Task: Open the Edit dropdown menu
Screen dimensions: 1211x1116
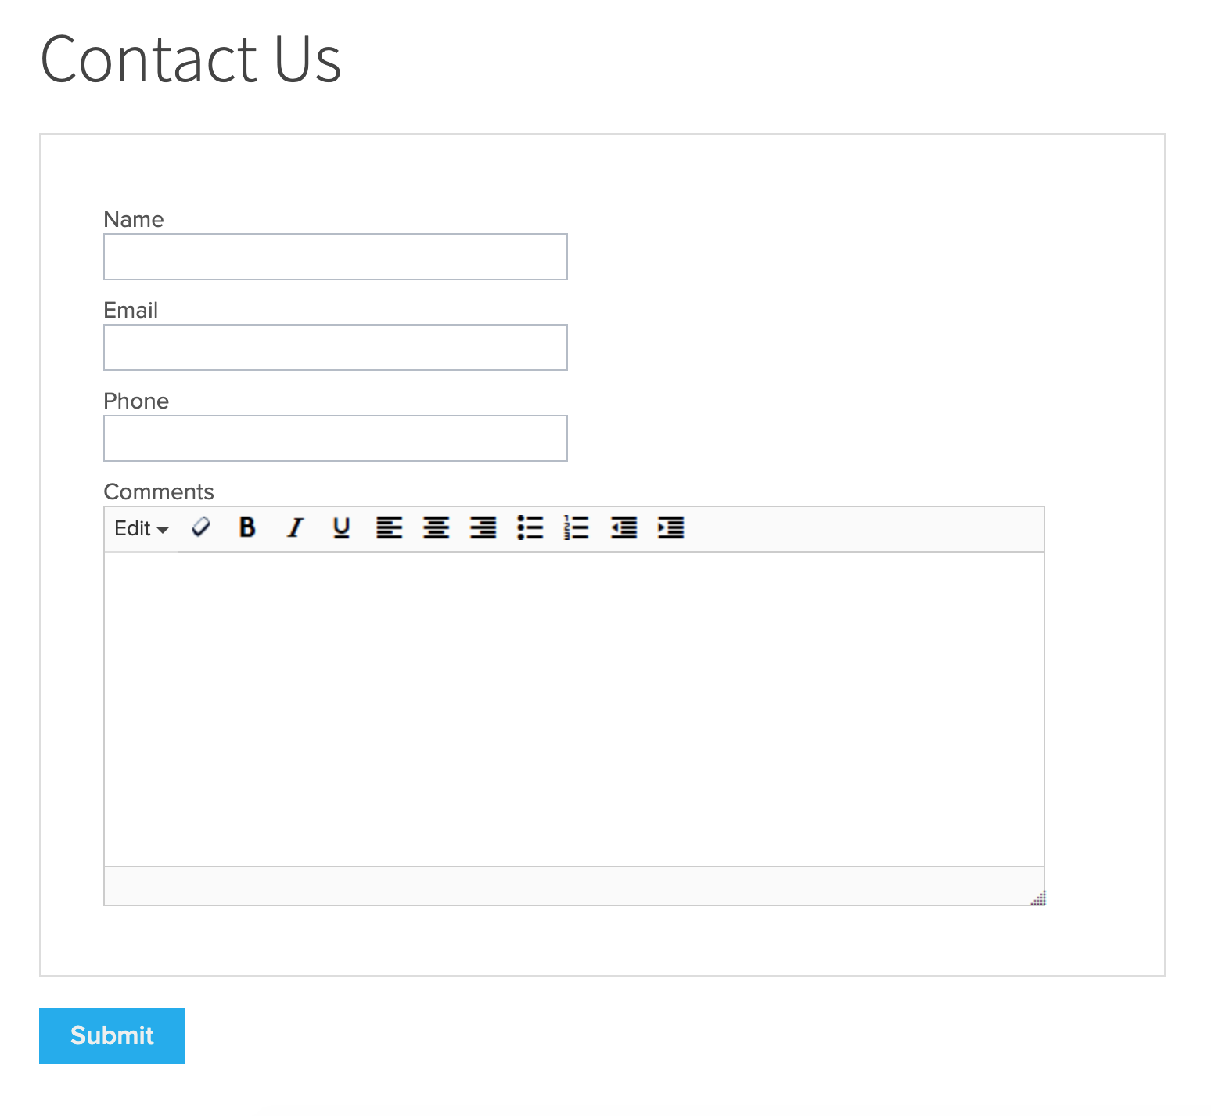Action: [x=142, y=529]
